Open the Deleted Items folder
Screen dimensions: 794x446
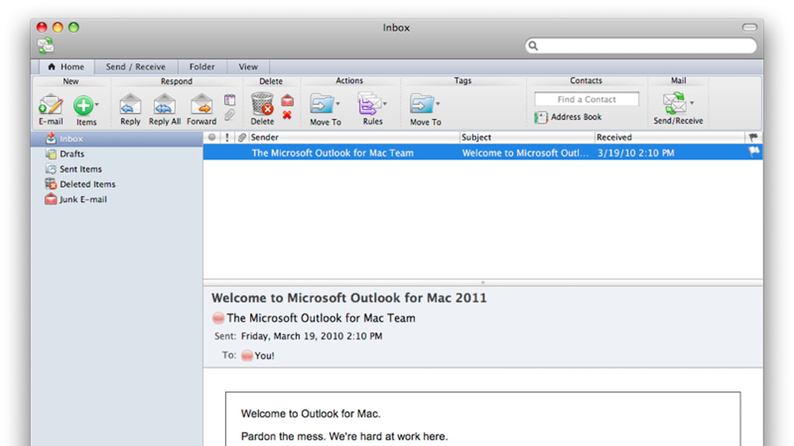(117, 184)
